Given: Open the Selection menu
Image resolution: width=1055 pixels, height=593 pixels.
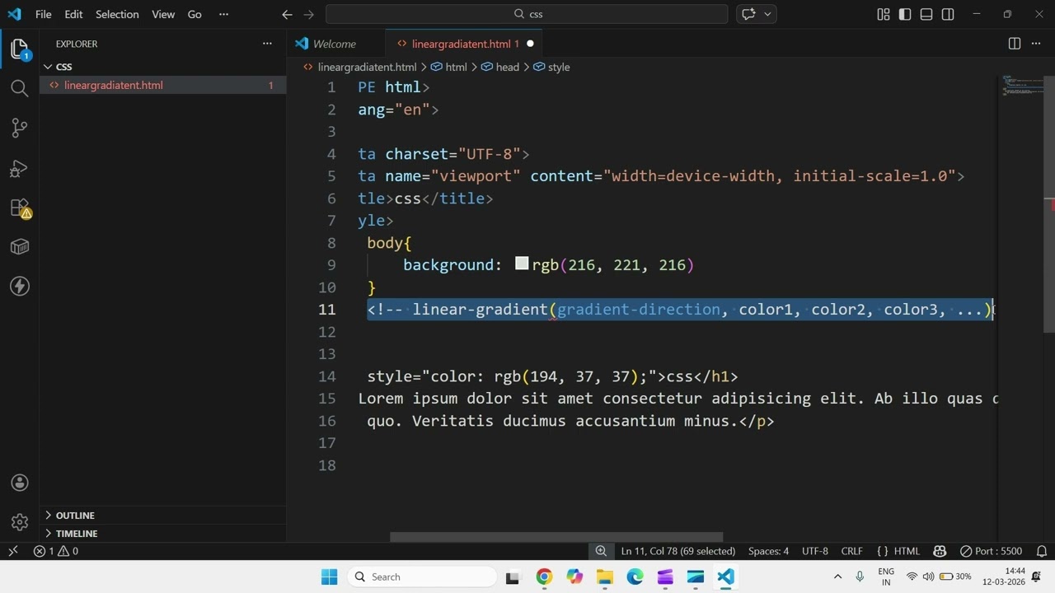Looking at the screenshot, I should pyautogui.click(x=117, y=14).
